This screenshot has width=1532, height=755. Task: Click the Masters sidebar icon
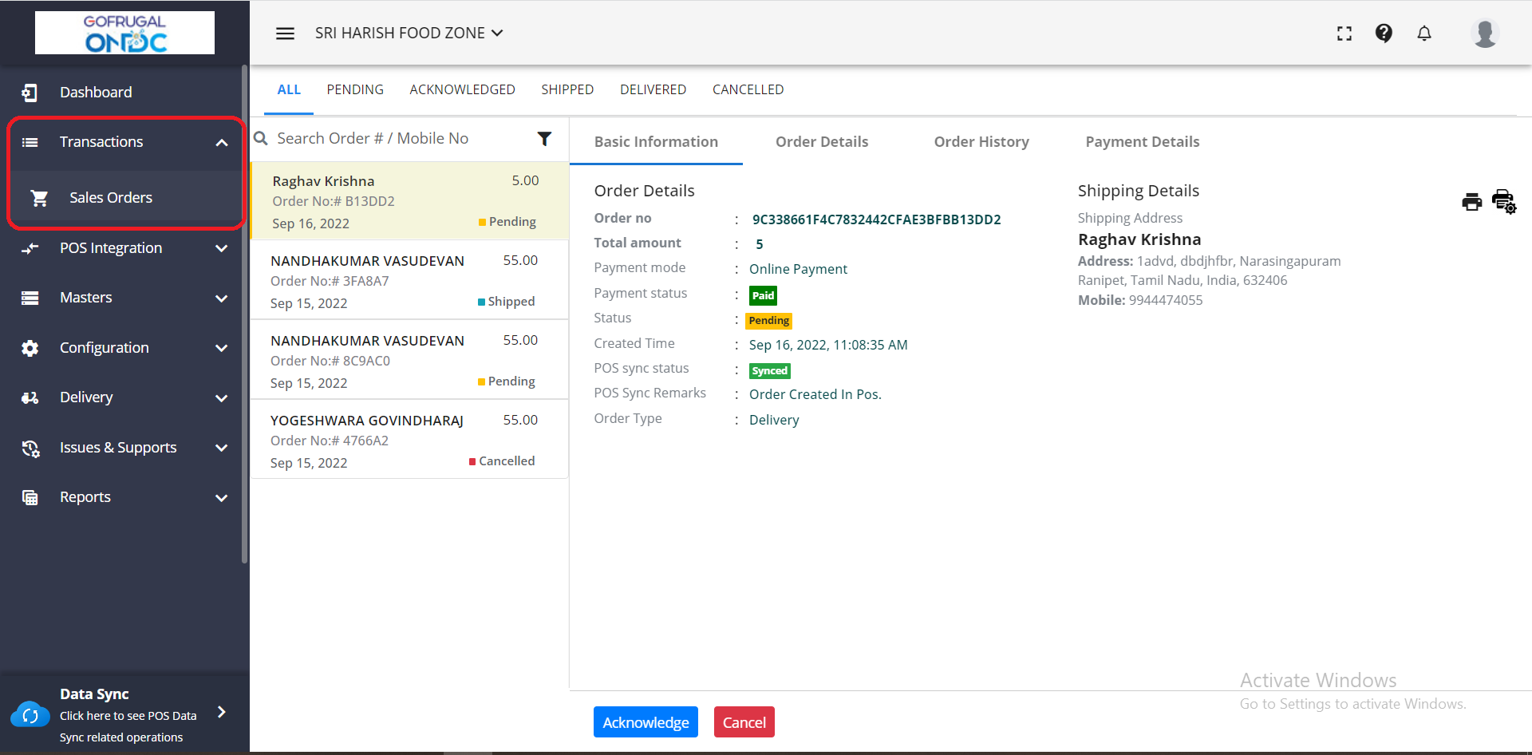point(30,298)
